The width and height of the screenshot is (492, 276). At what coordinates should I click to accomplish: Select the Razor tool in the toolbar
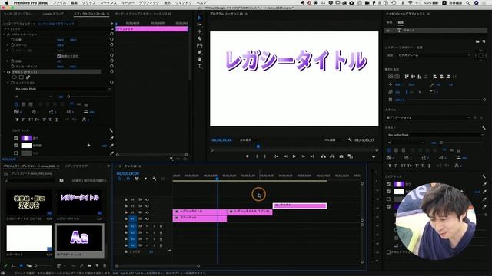(200, 38)
